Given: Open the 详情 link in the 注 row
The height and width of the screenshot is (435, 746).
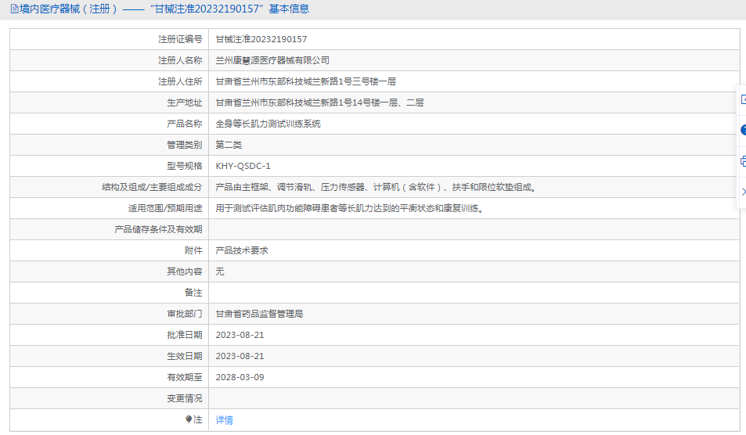Looking at the screenshot, I should (x=224, y=420).
